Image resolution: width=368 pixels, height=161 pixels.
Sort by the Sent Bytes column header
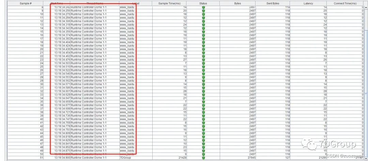click(x=273, y=3)
